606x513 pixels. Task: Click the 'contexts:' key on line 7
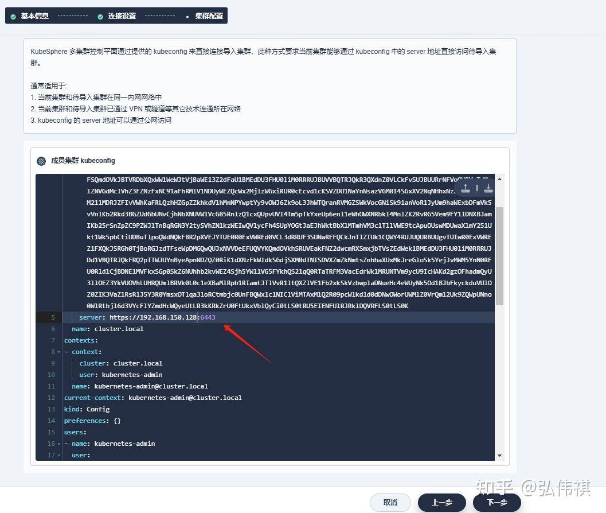pyautogui.click(x=81, y=340)
